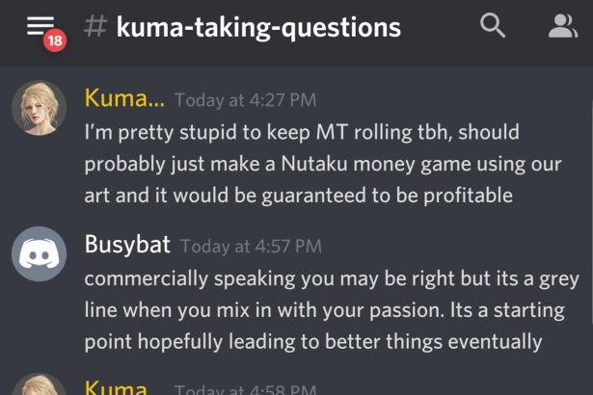Screen dimensions: 593x395
Task: Click the word 'Nutaku' in Kuma's message
Action: (314, 164)
